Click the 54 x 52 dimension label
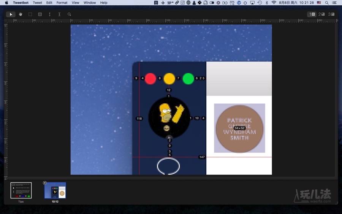Image resolution: width=342 pixels, height=214 pixels. [x=239, y=128]
